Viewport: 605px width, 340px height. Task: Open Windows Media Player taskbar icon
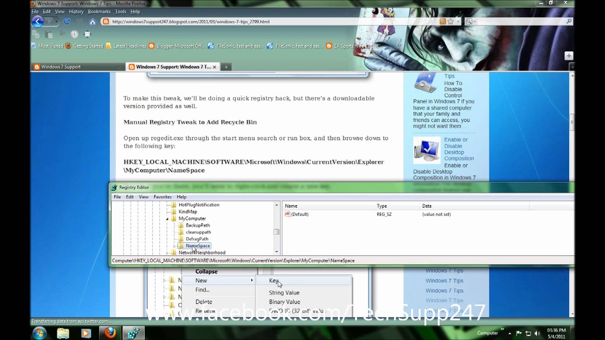click(86, 333)
